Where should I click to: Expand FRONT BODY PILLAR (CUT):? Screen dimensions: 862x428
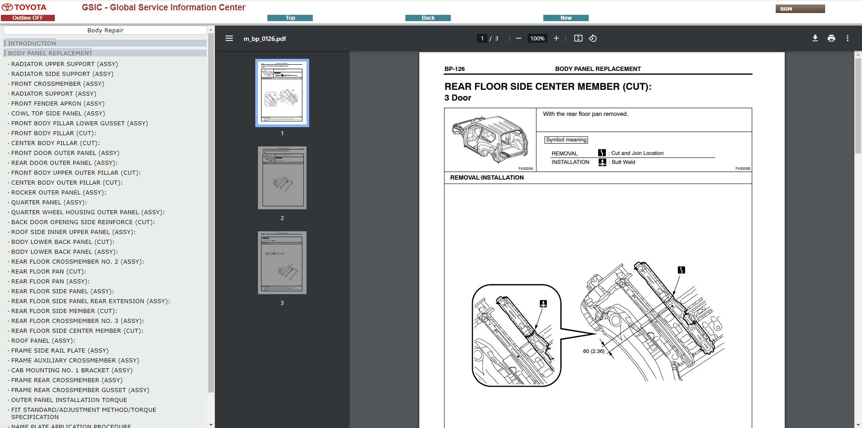(53, 133)
